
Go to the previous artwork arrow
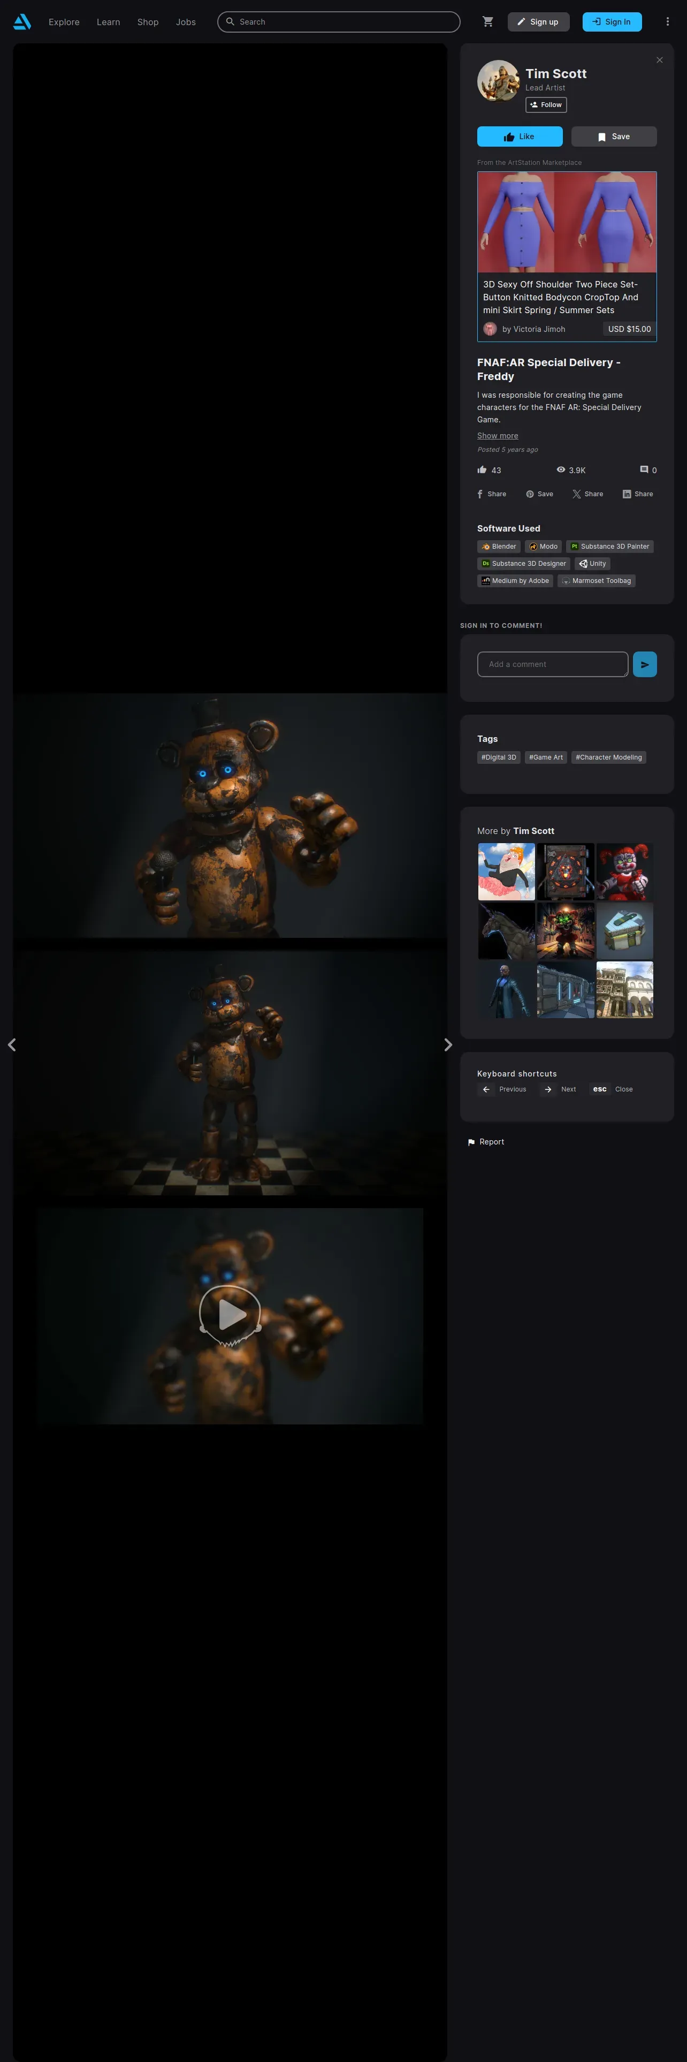pos(11,1044)
